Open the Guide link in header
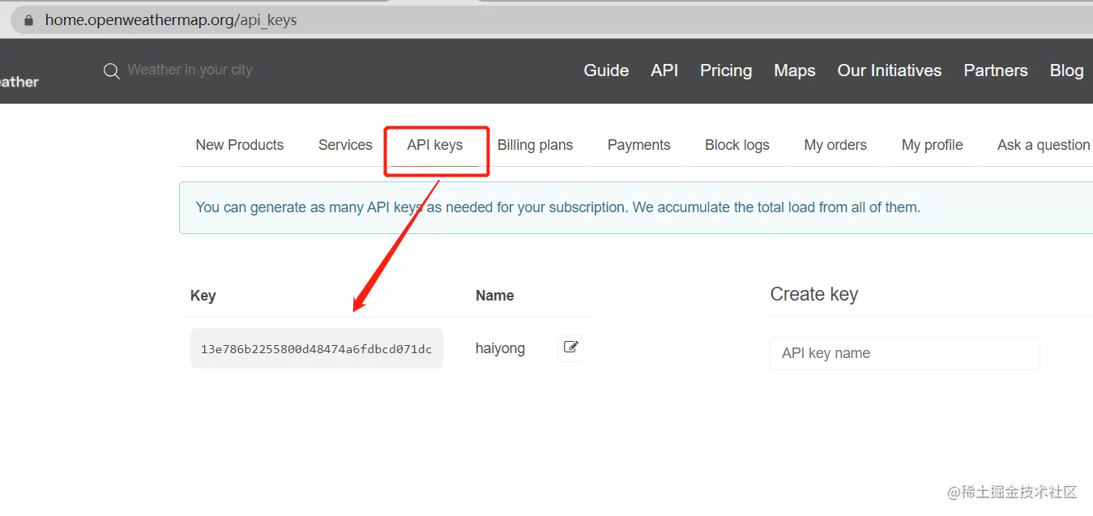This screenshot has width=1093, height=516. point(606,70)
